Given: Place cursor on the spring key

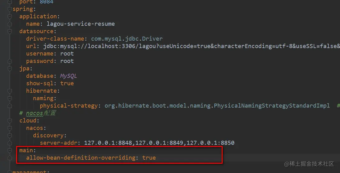Looking at the screenshot, I should 22,9.
